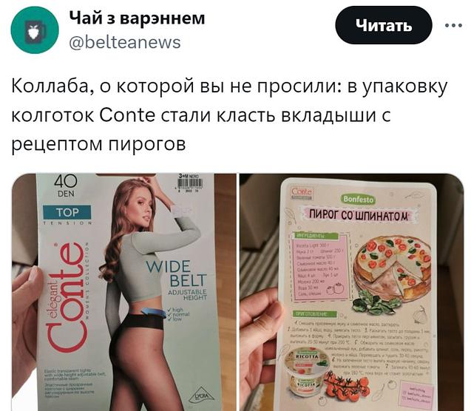Click the 40 DEN label on package

(x=66, y=186)
